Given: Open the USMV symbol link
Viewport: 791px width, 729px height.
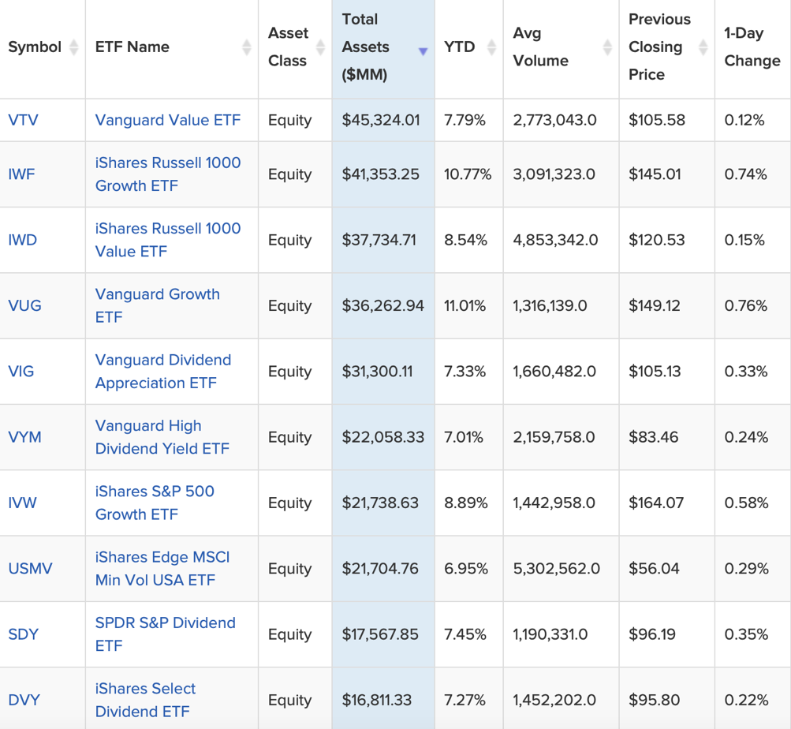Looking at the screenshot, I should point(30,569).
